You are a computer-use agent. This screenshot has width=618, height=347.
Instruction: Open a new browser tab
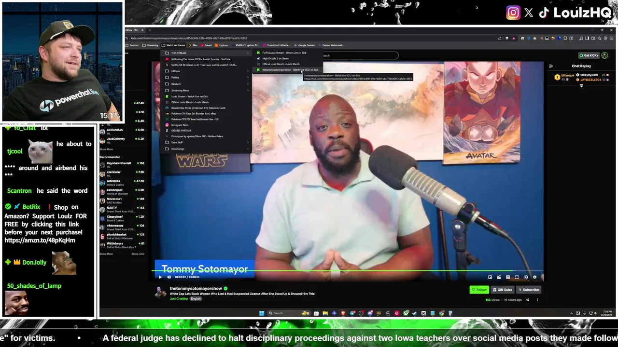150,30
